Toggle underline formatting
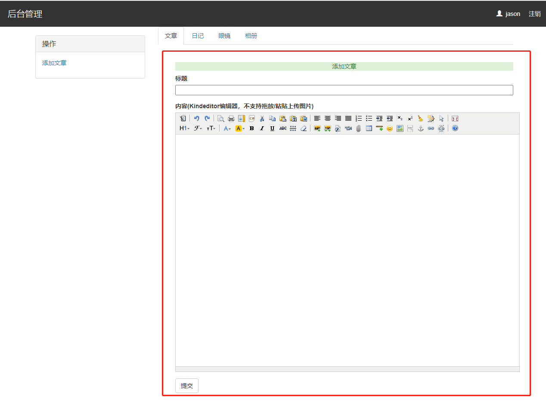The width and height of the screenshot is (546, 406). coord(273,128)
